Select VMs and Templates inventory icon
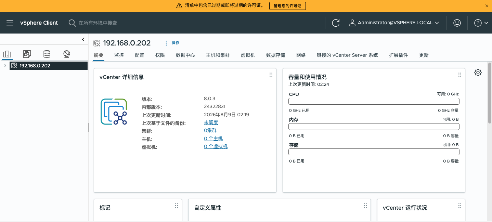The image size is (492, 222). click(27, 54)
